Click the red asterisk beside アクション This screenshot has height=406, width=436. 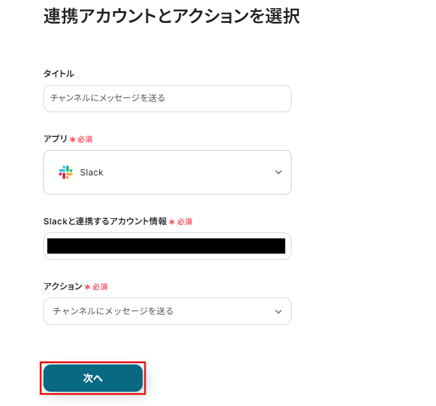click(87, 287)
